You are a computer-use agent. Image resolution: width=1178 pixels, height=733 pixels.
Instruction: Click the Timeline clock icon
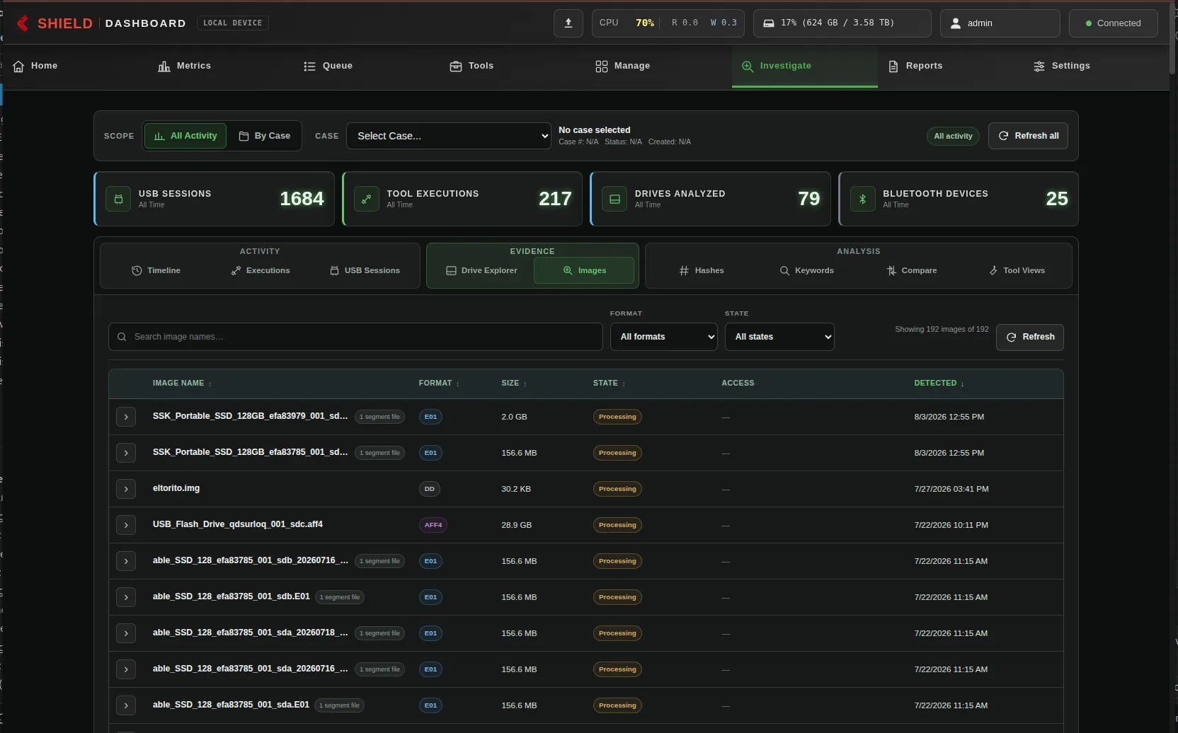pos(137,270)
